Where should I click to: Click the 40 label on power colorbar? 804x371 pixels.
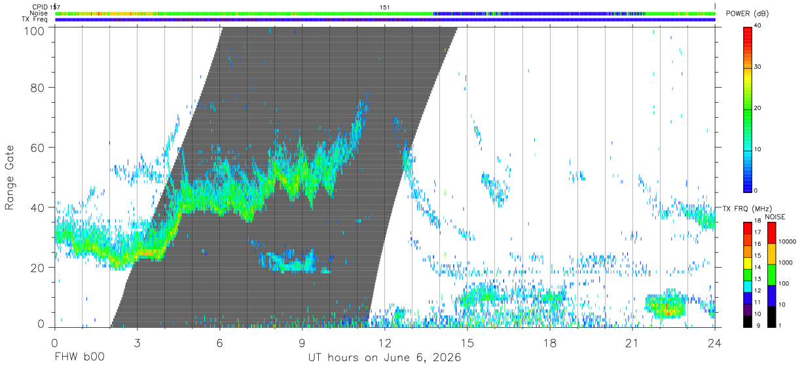758,26
